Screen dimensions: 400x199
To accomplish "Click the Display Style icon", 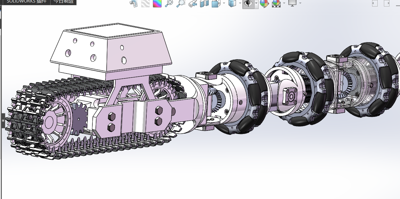I will [232, 3].
